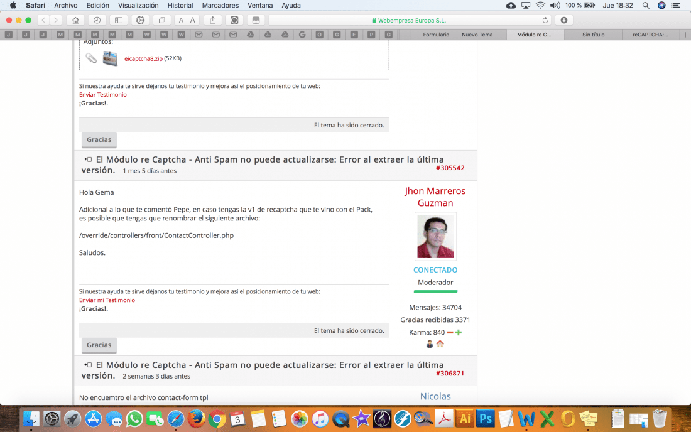Open the pinned tab labeled O
This screenshot has width=691, height=432.
[320, 35]
